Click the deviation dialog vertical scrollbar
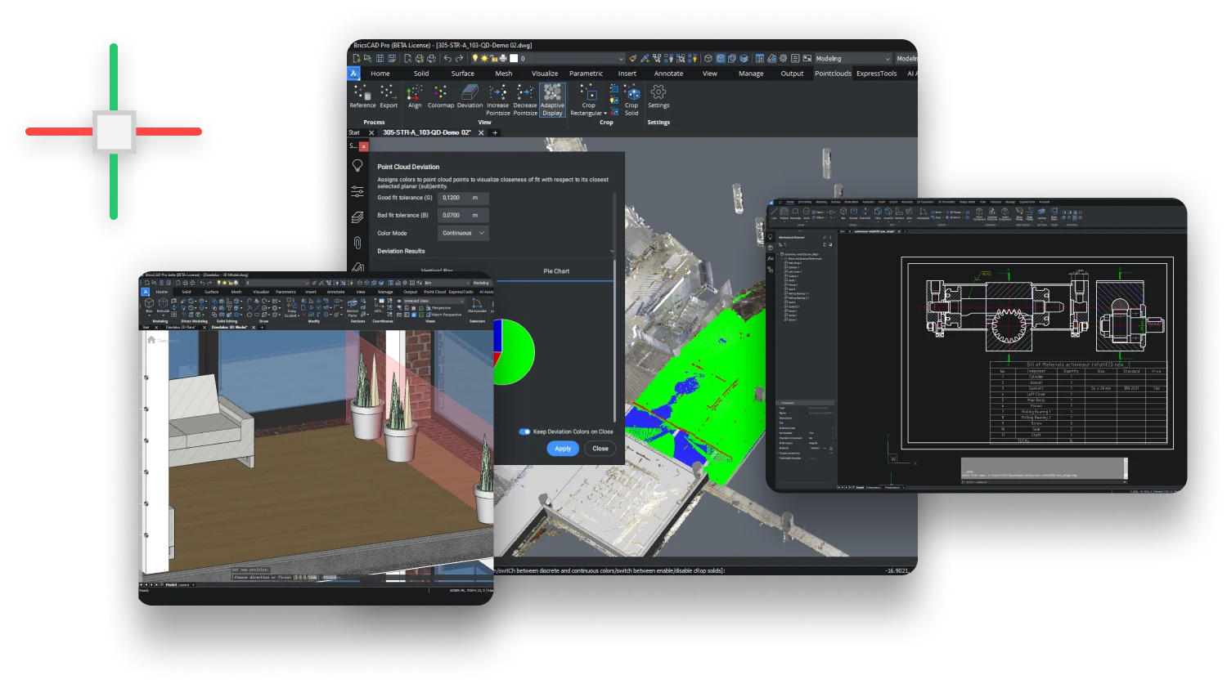 point(614,341)
